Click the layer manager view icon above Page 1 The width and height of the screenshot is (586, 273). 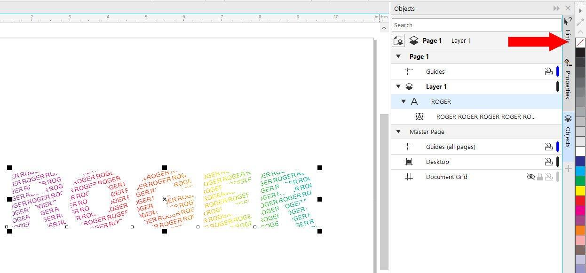pos(398,40)
